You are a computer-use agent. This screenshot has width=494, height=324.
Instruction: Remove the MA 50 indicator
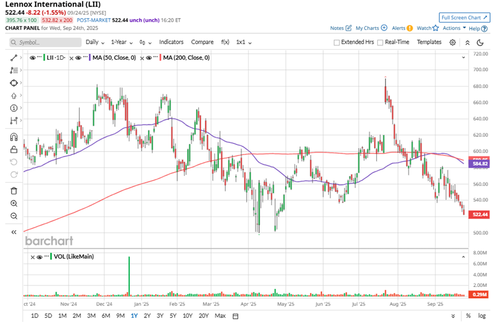pos(72,58)
